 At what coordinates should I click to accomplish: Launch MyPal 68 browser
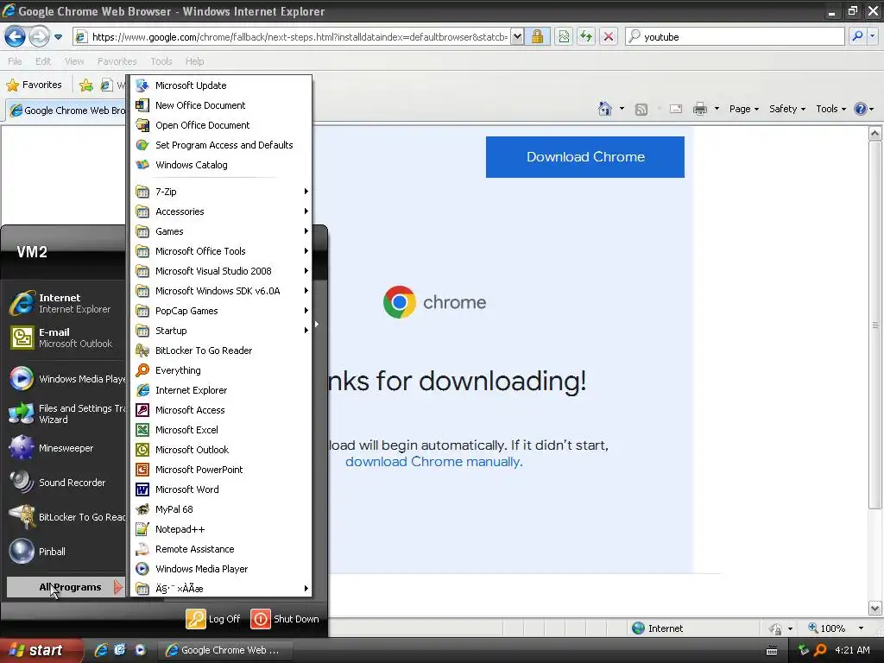tap(221, 509)
